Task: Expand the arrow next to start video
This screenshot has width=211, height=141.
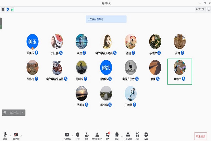Action: [21, 136]
